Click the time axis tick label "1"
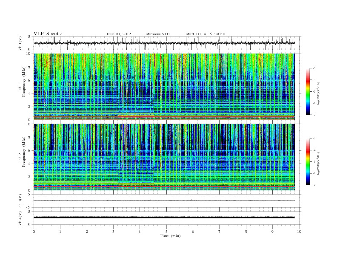This screenshot has height=260, width=337. pos(60,232)
